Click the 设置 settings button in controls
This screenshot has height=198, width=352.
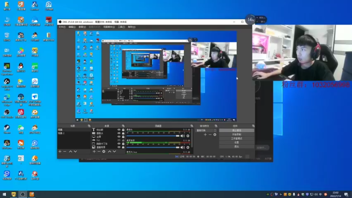237,143
